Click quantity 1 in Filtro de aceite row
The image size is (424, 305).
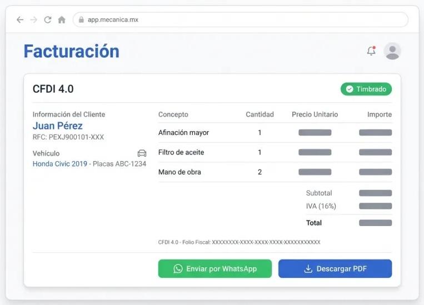(260, 152)
